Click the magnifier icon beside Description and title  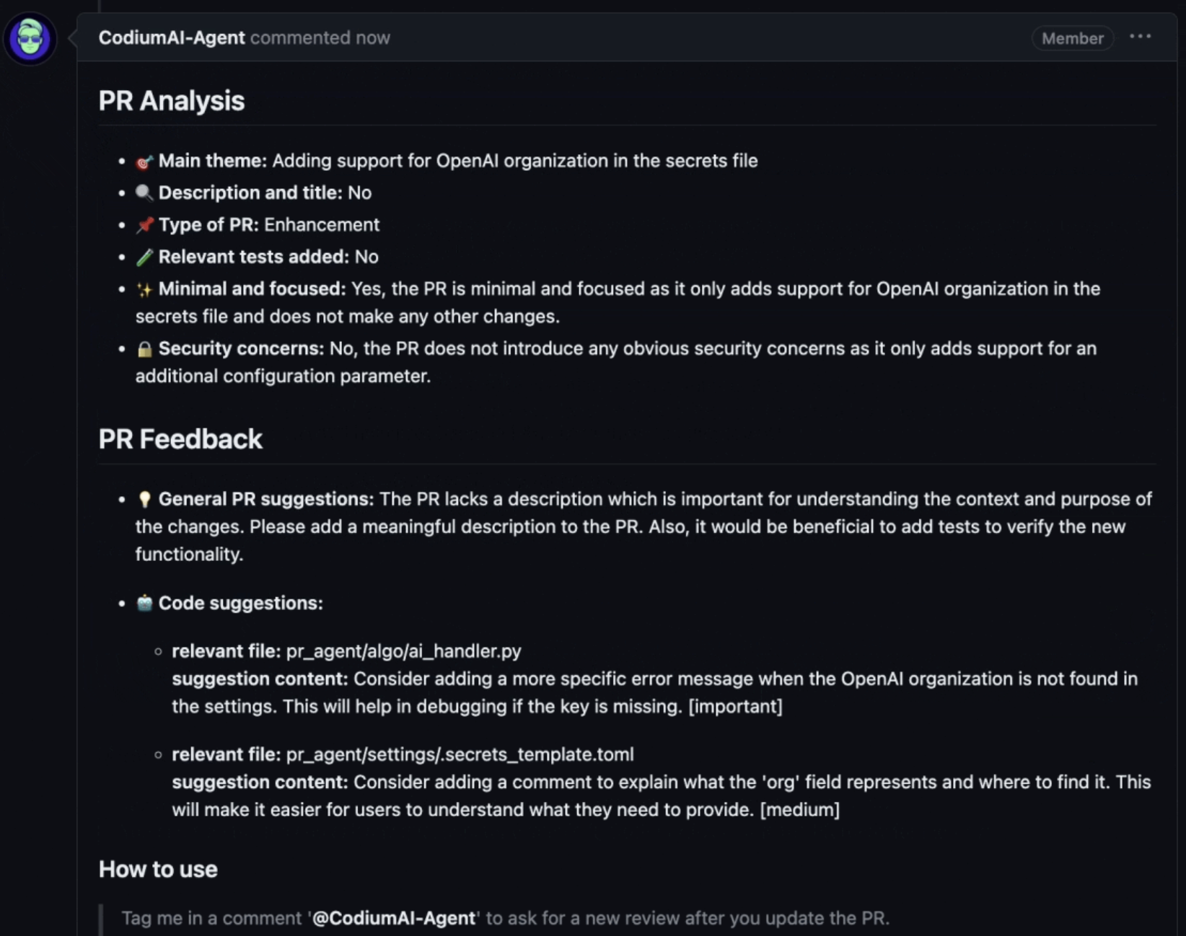tap(144, 193)
